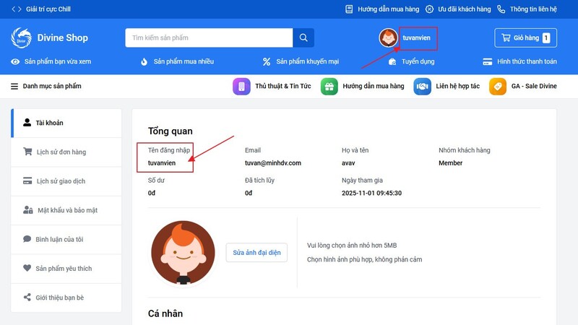The height and width of the screenshot is (325, 578).
Task: Click the Divine Shop dragon logo
Action: tap(22, 38)
